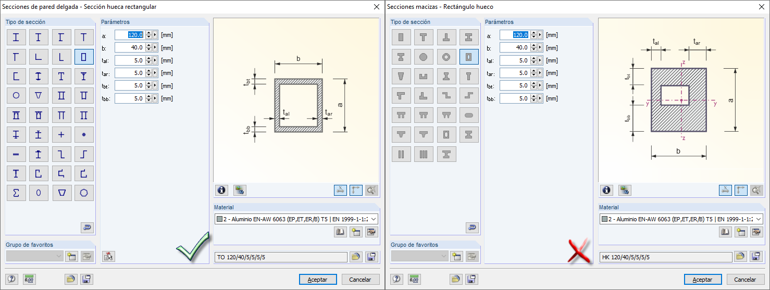Image resolution: width=770 pixels, height=290 pixels.
Task: Create new favorites group in thin-walled dialog
Action: coord(72,256)
